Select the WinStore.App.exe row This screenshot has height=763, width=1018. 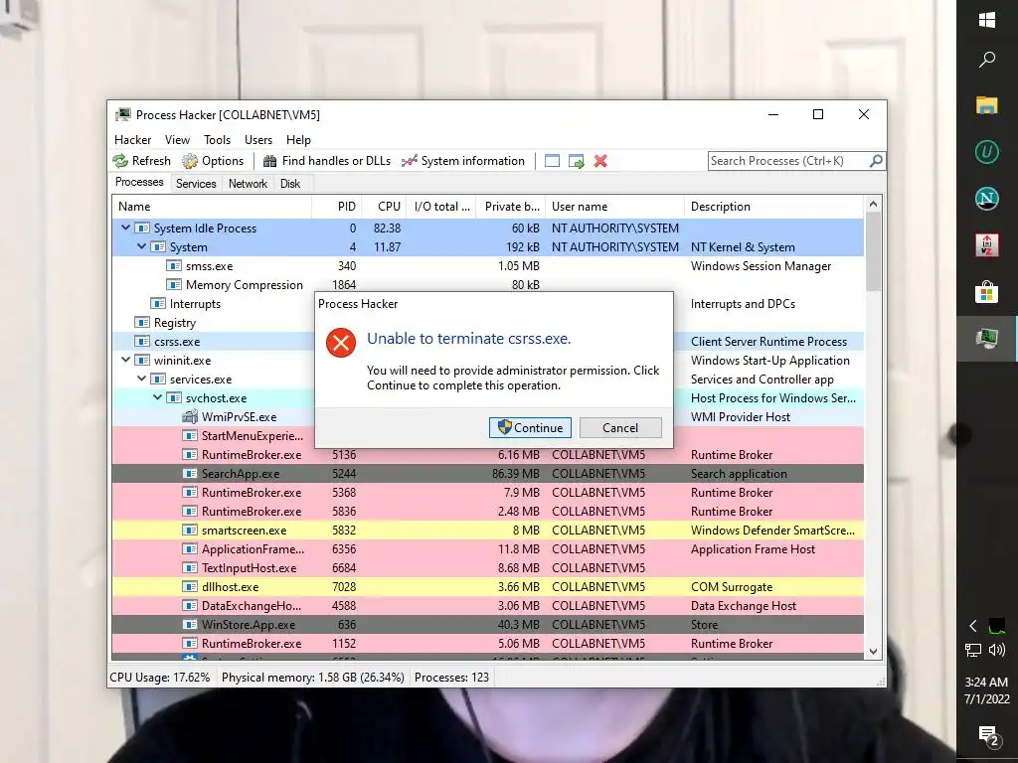487,624
